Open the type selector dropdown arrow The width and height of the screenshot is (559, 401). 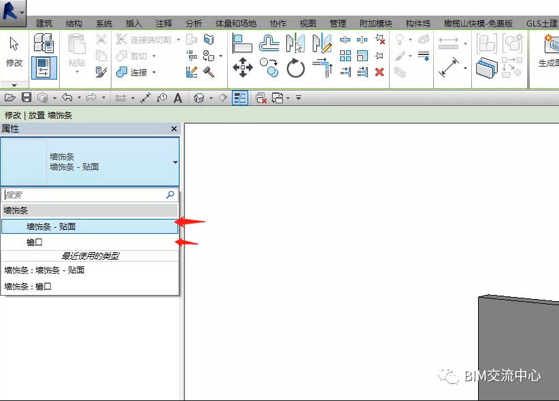pos(175,162)
